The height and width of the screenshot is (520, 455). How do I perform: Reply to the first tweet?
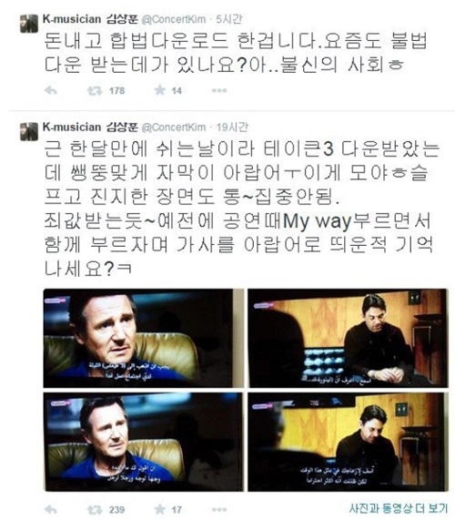click(51, 90)
